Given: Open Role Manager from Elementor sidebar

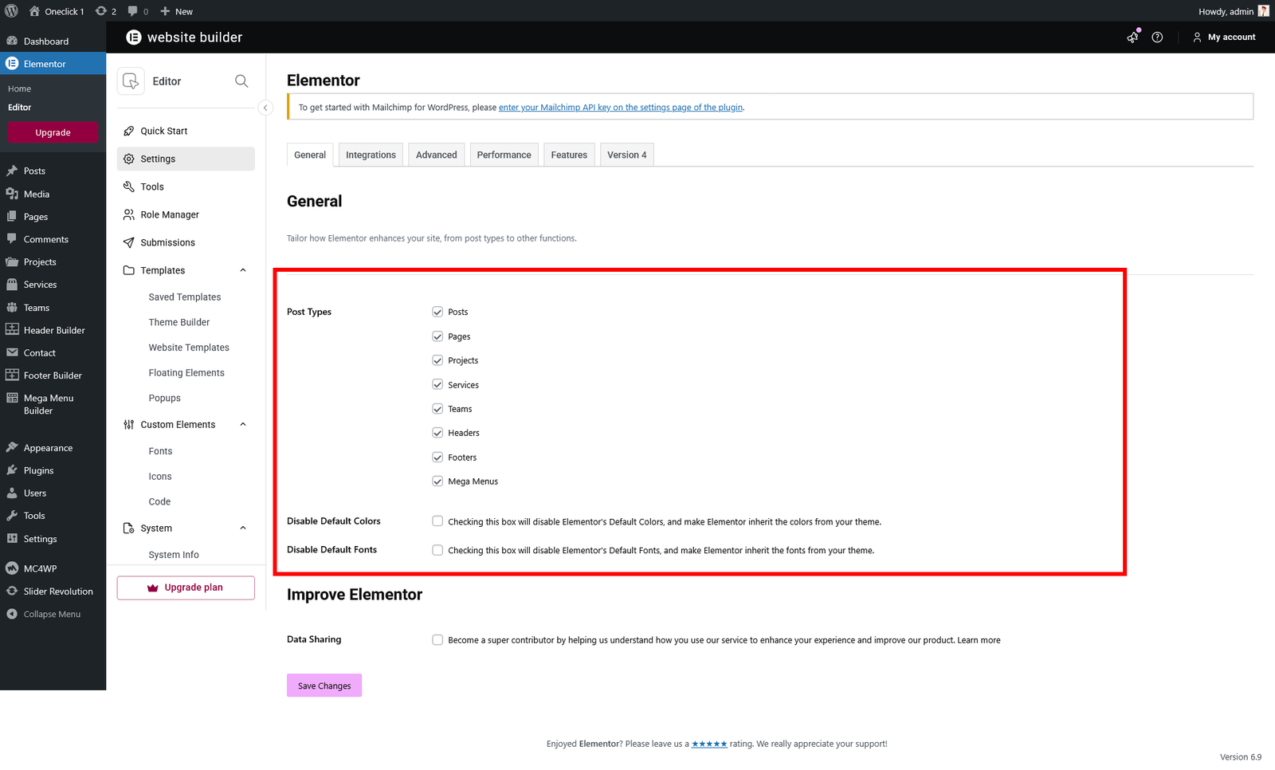Looking at the screenshot, I should [169, 214].
